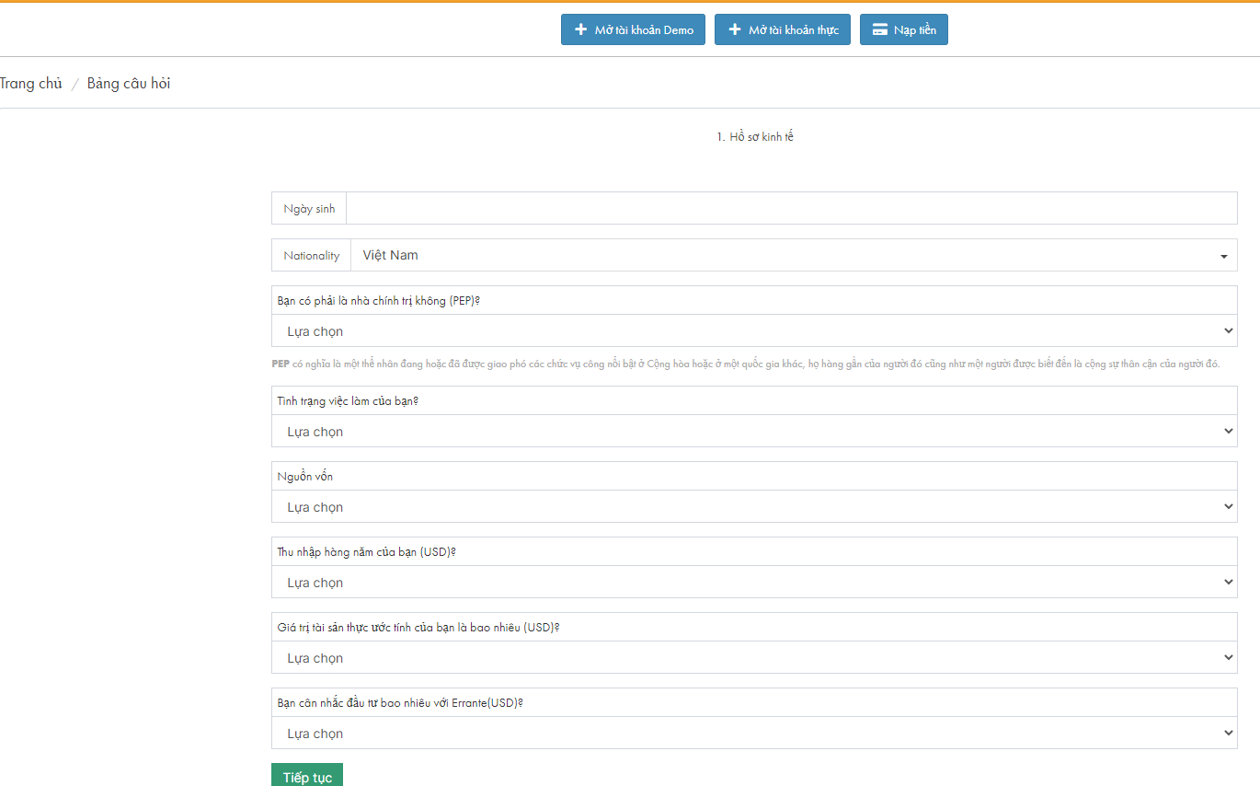Click the plus icon on Mở tài khoản Demo
The width and height of the screenshot is (1260, 786).
[x=580, y=29]
